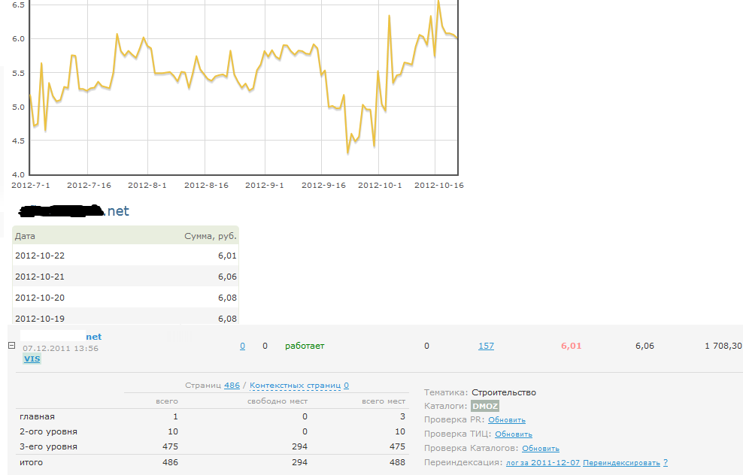Click the 157 link in the site row
Image resolution: width=743 pixels, height=475 pixels.
tap(486, 346)
